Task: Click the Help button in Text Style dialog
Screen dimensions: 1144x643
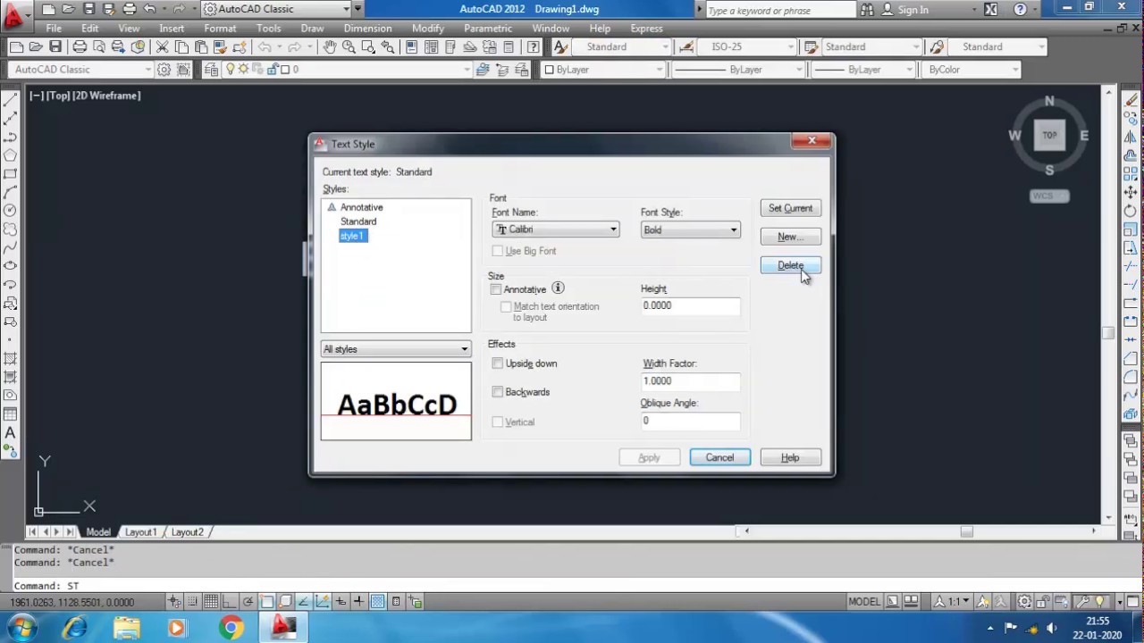Action: pyautogui.click(x=790, y=457)
